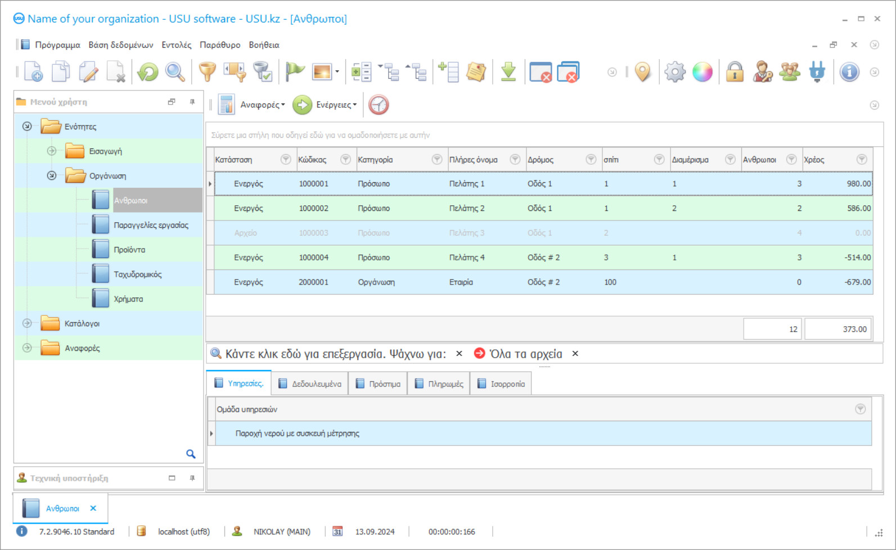Switch to the Πρόστιμα tab

click(x=378, y=384)
